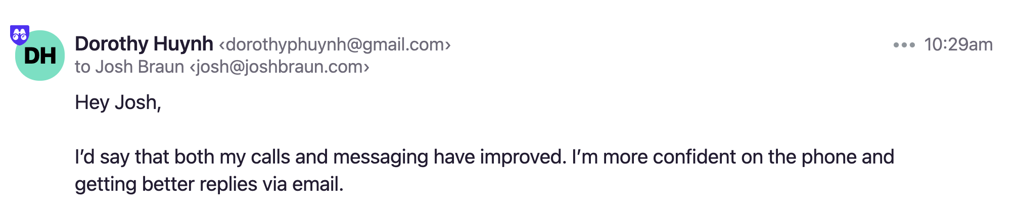The image size is (1018, 214).
Task: Click empty header space left of the dots
Action: (672, 45)
